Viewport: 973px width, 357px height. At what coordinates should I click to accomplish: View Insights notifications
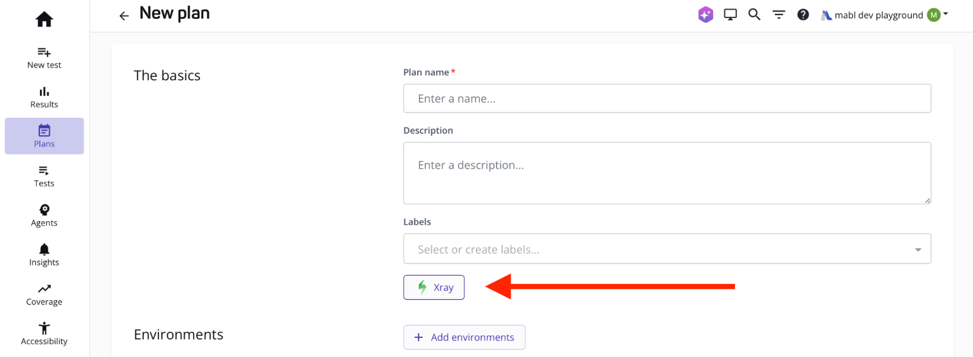44,255
